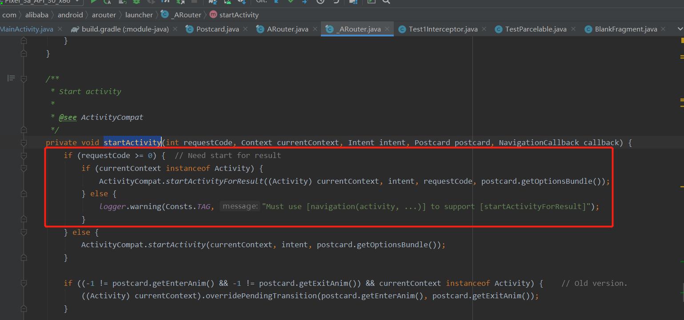This screenshot has width=684, height=320.
Task: Close the Test1Interceptor.java tab
Action: tap(484, 29)
